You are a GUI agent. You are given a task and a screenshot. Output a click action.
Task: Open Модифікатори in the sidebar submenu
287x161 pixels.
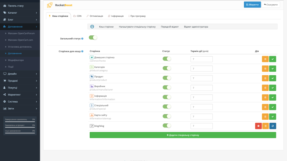click(x=16, y=60)
